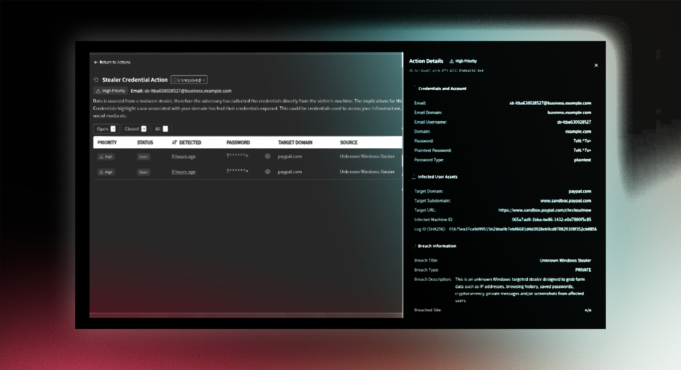Select the Email value in Action Details
The image size is (681, 370).
coord(550,103)
